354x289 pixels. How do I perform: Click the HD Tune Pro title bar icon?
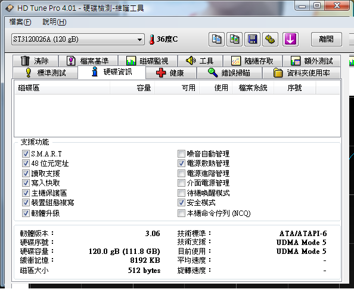coord(10,8)
